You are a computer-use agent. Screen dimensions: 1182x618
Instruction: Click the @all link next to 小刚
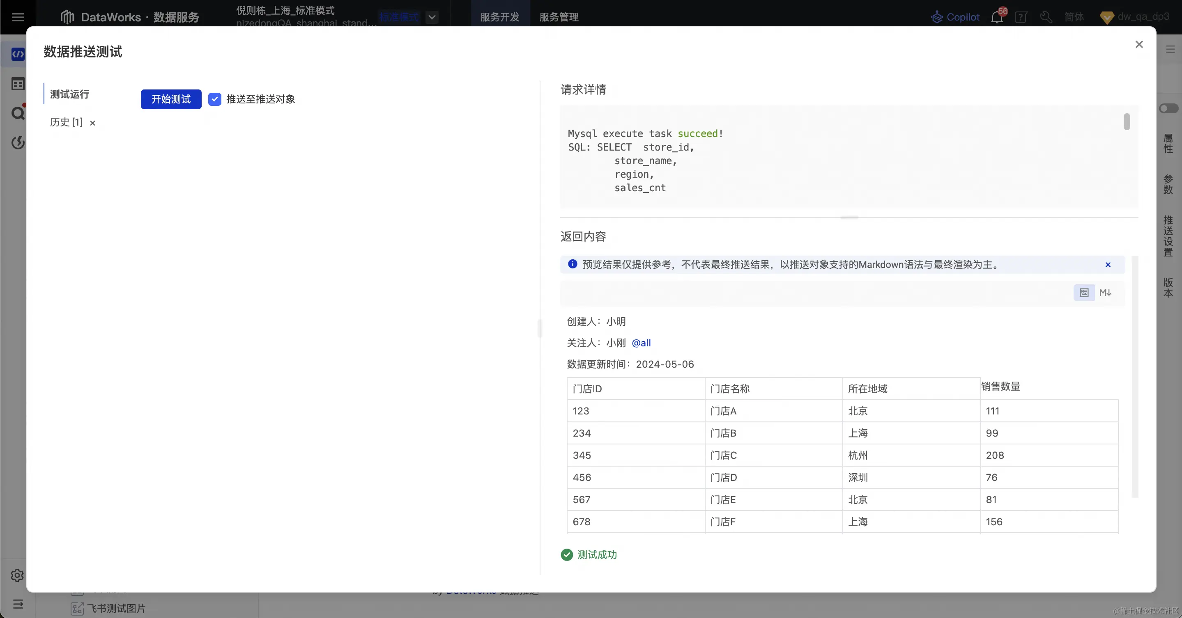(x=641, y=343)
